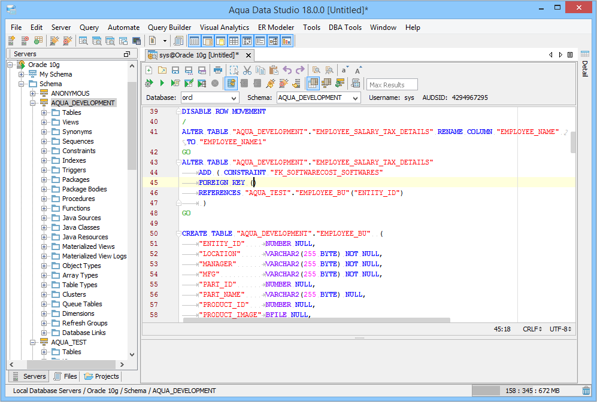
Task: Click the Open file folder icon
Action: coord(162,70)
